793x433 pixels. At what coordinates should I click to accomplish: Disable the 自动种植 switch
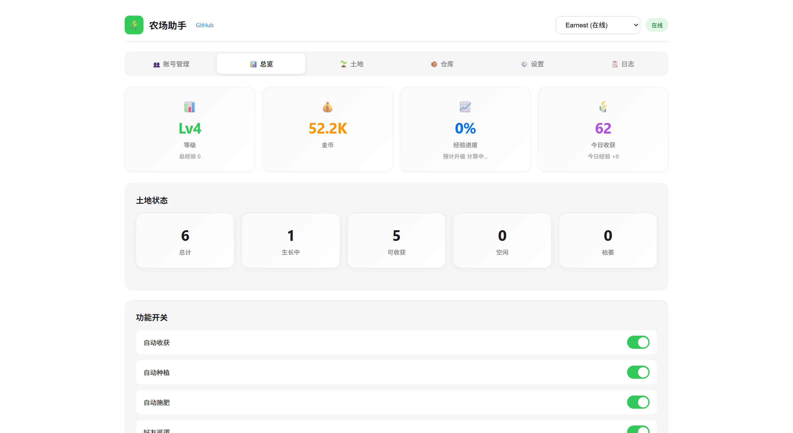pyautogui.click(x=638, y=372)
